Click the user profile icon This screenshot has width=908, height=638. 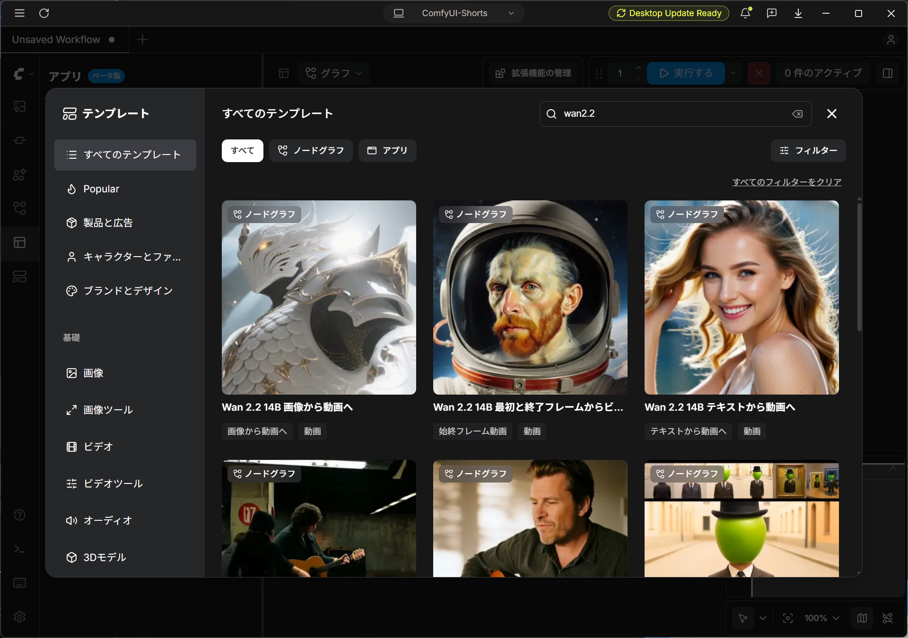[x=891, y=40]
